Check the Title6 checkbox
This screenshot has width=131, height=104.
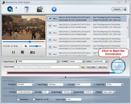[x=50, y=54]
